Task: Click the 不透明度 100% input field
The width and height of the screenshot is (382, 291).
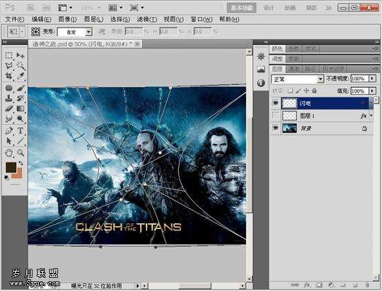Action: point(360,79)
